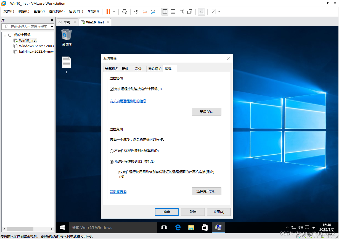Open the 编辑(E) menu
The height and width of the screenshot is (239, 339).
(x=24, y=11)
